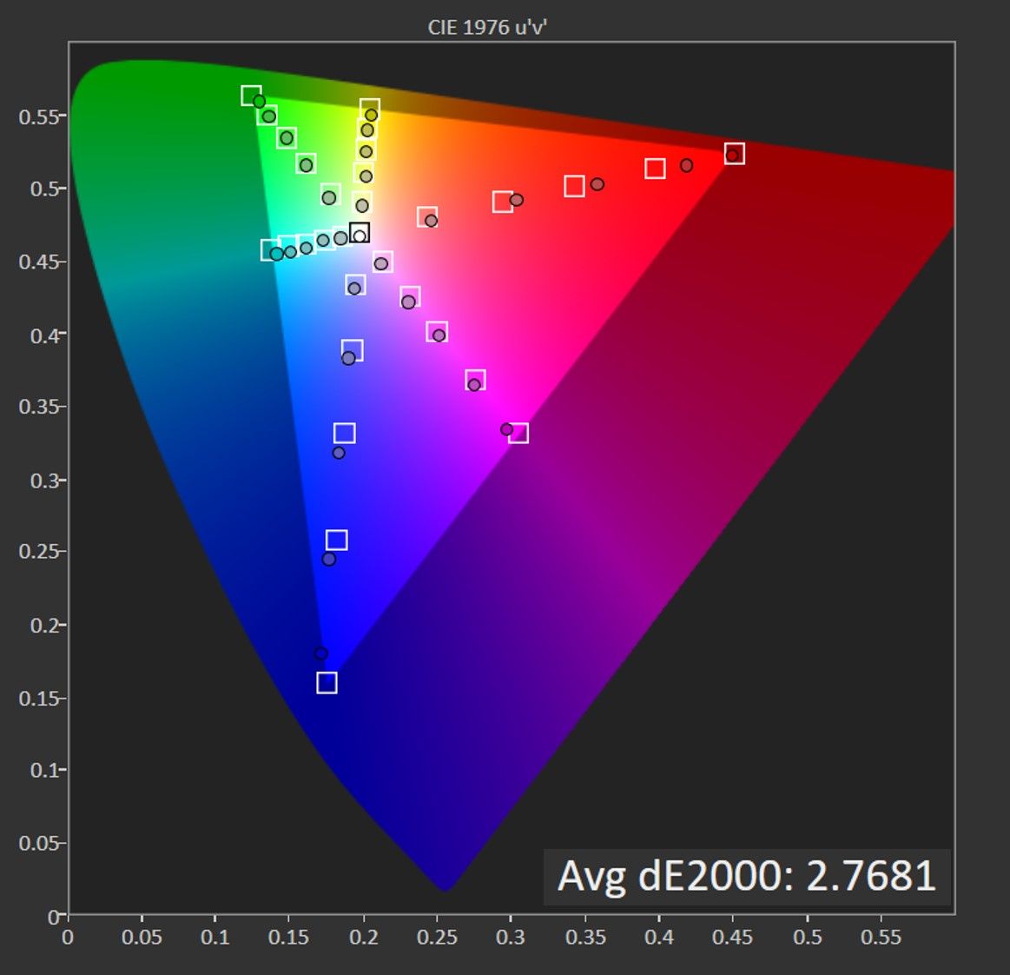Screen dimensions: 1010x975
Task: Select the white measured circle at white point
Action: tap(360, 235)
